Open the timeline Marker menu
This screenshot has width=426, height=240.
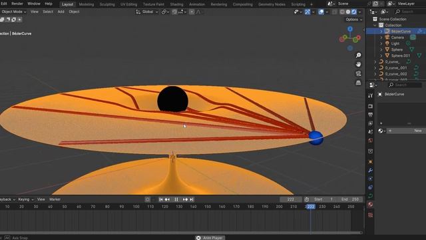55,199
